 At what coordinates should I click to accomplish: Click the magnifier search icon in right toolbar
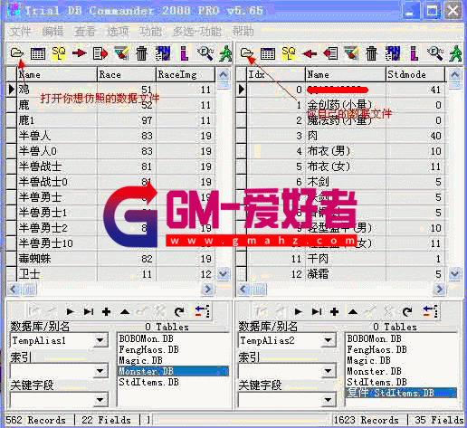(x=435, y=53)
